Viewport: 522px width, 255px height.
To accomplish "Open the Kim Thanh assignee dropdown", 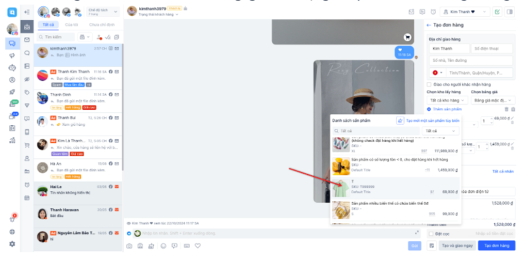I will (x=465, y=12).
